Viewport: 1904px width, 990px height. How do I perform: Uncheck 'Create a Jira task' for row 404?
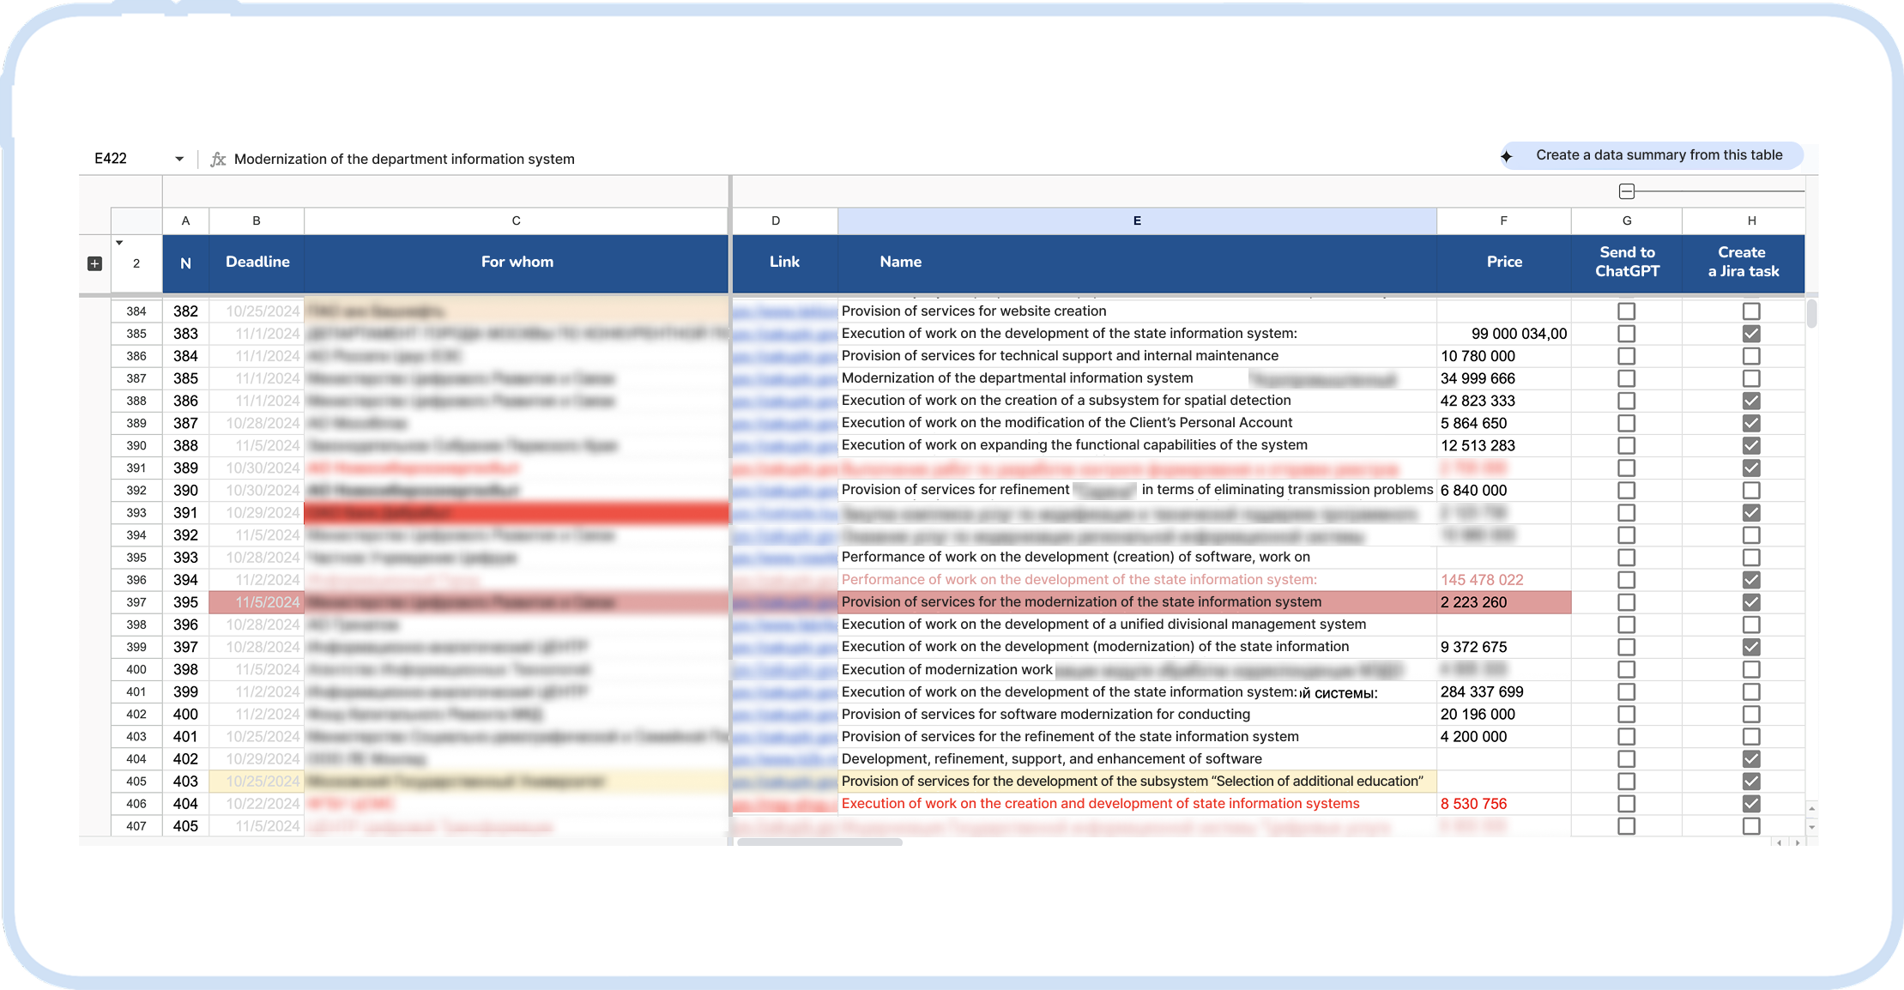1750,804
